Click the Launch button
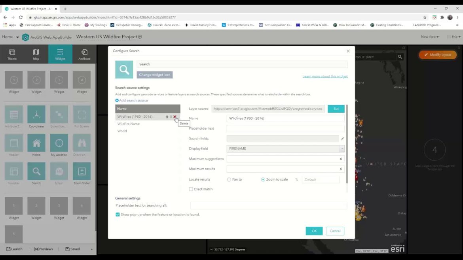This screenshot has height=260, width=463. pyautogui.click(x=15, y=249)
